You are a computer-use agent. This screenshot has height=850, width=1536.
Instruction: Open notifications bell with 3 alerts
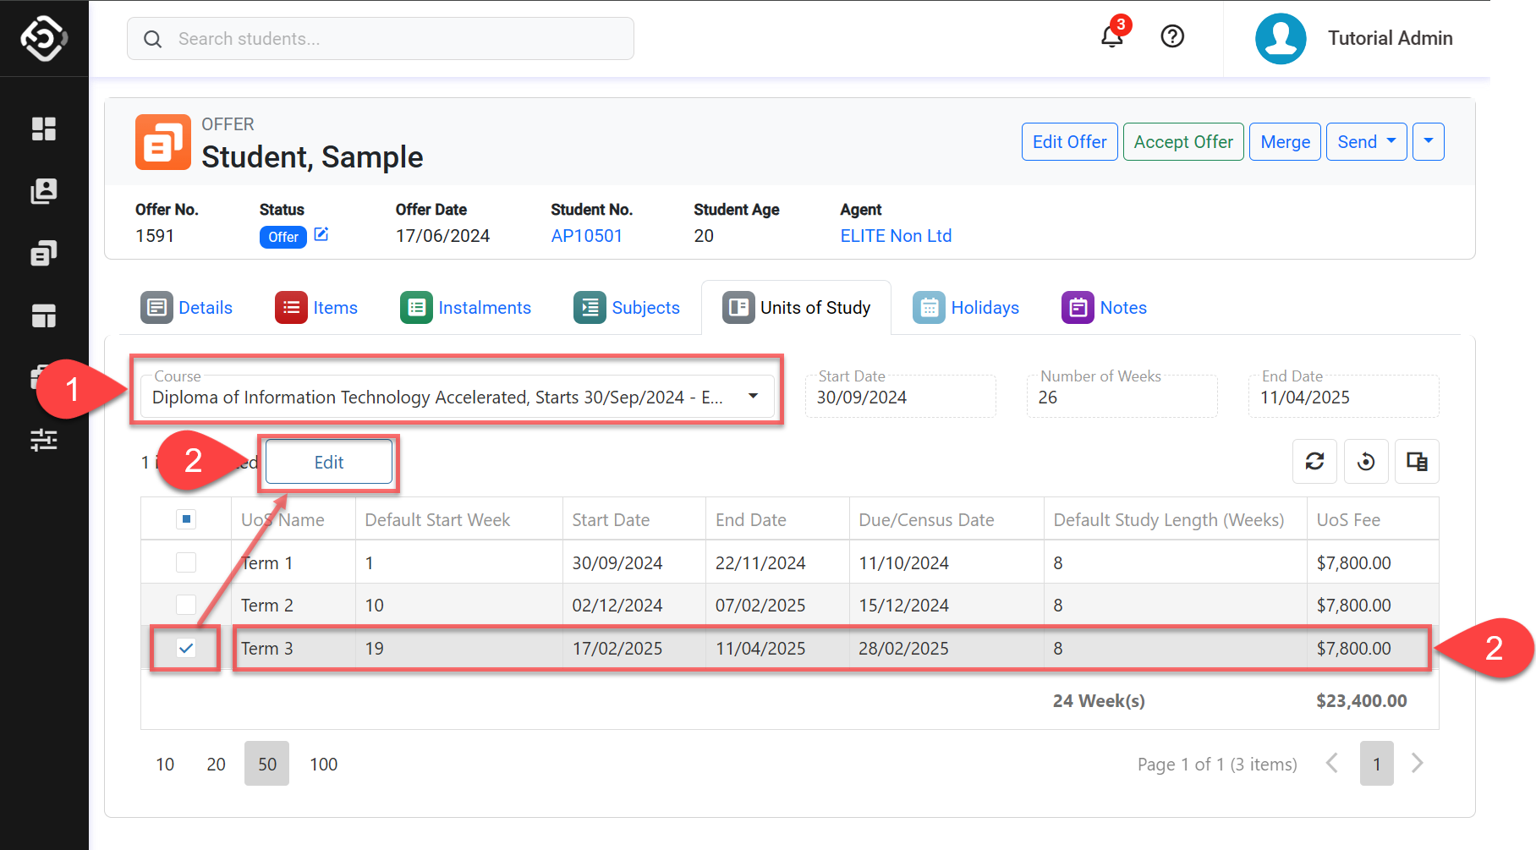click(x=1112, y=36)
